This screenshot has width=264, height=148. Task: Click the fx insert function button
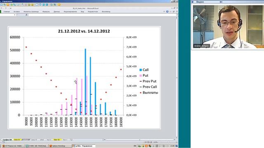click(26, 15)
